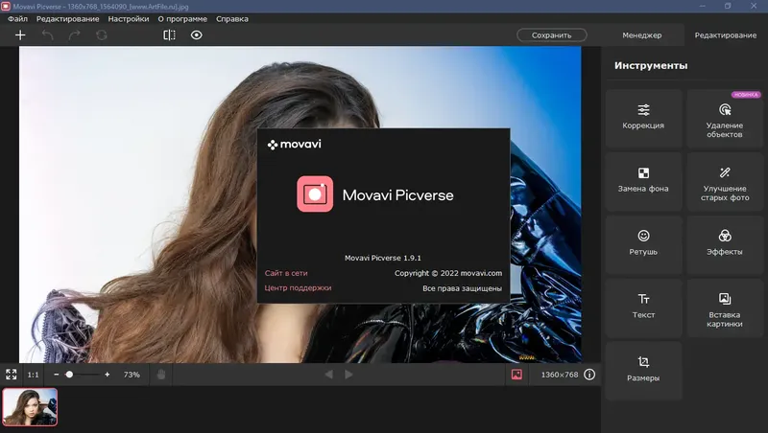Open the Эффекты tool
This screenshot has height=433, width=768.
(725, 244)
